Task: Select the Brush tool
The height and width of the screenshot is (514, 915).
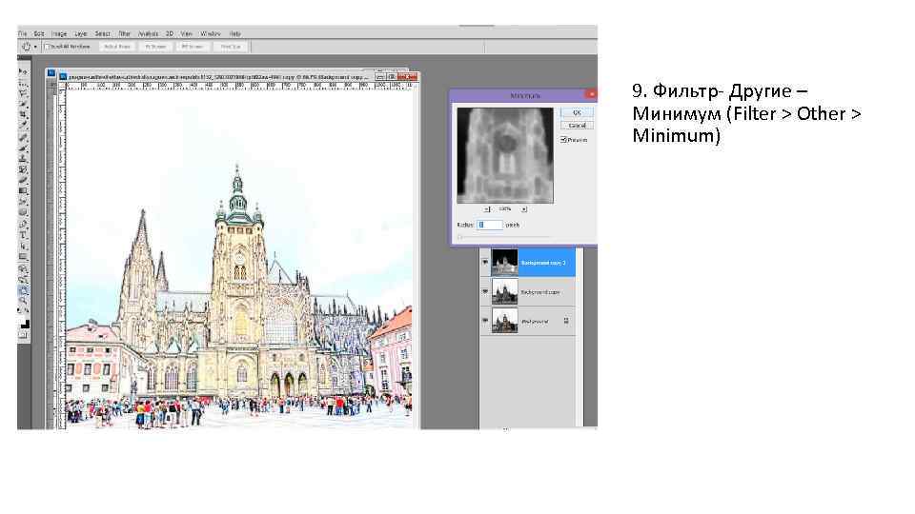Action: 23,148
